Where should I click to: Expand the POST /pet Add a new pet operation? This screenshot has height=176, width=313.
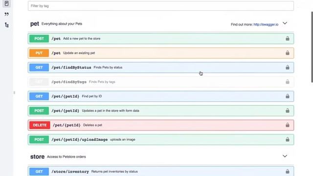tap(161, 39)
